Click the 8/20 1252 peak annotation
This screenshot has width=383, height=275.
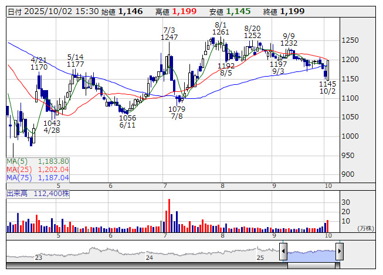pyautogui.click(x=252, y=32)
